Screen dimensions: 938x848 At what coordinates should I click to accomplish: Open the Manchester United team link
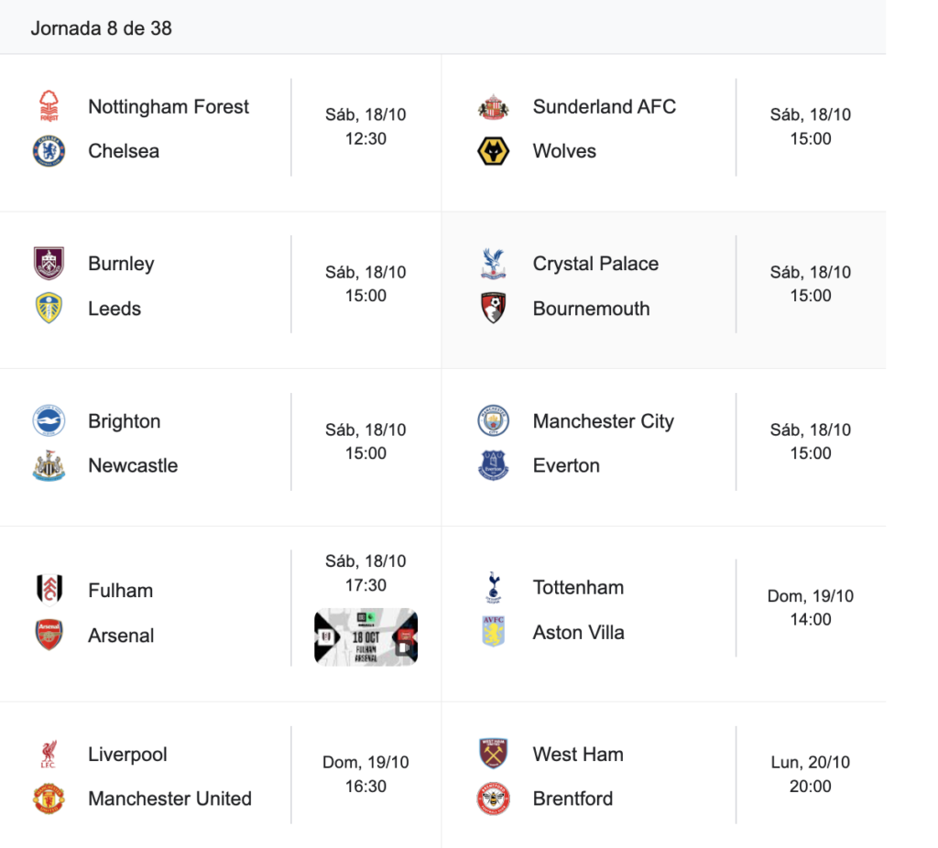(169, 799)
